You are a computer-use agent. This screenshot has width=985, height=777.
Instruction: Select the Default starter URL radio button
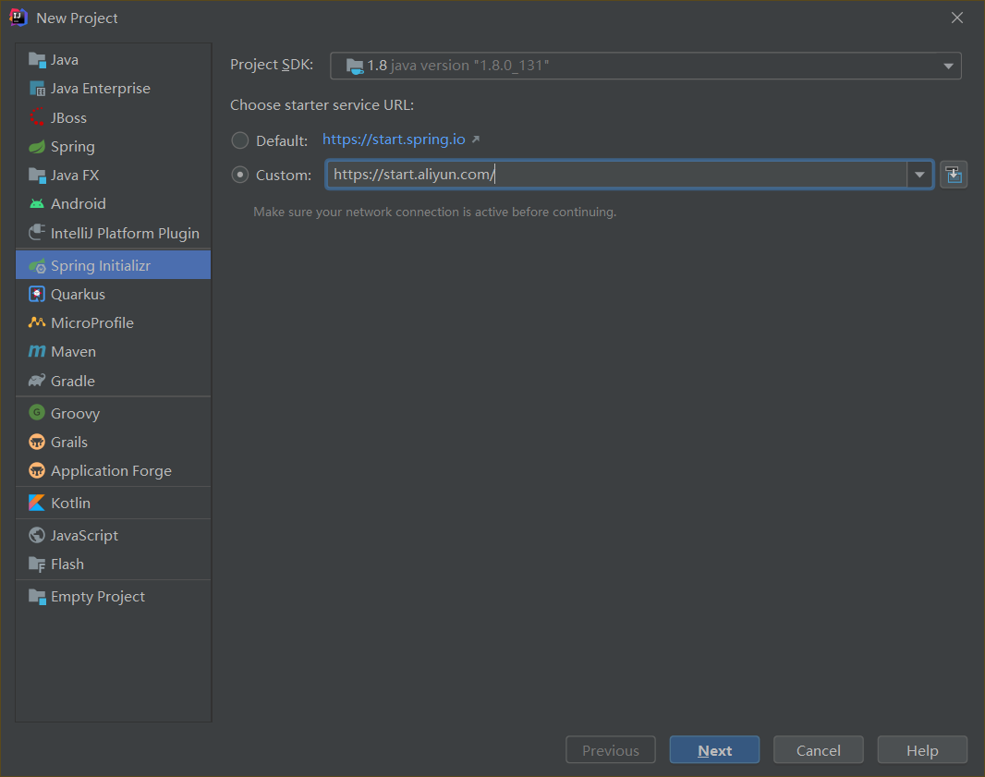click(240, 140)
